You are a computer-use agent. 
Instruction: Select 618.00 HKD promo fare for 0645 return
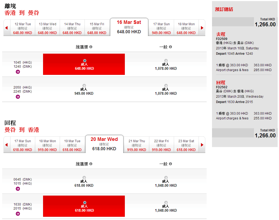tap(84, 178)
